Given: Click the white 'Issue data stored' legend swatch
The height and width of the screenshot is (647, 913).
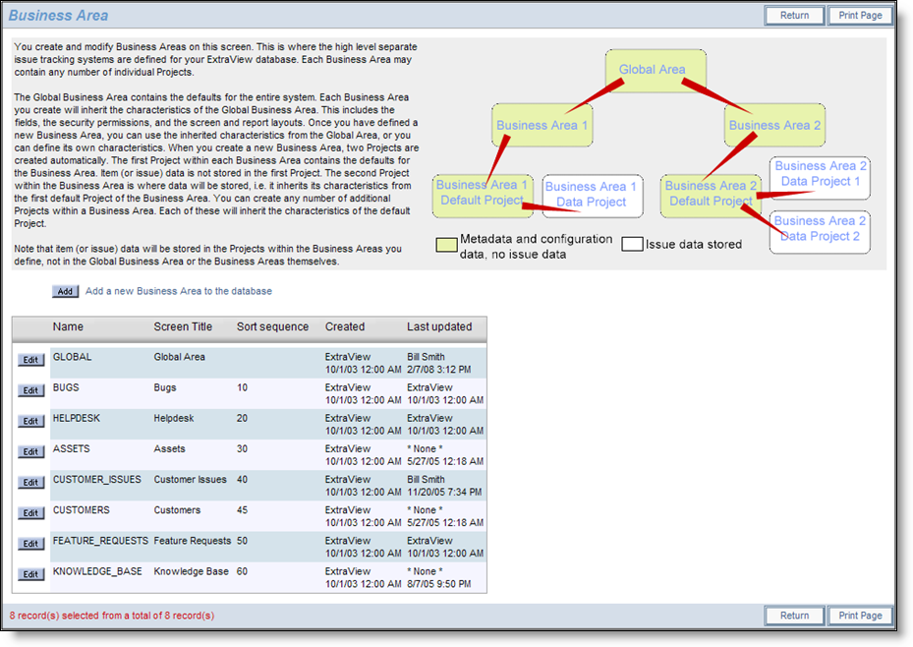Looking at the screenshot, I should [x=632, y=245].
